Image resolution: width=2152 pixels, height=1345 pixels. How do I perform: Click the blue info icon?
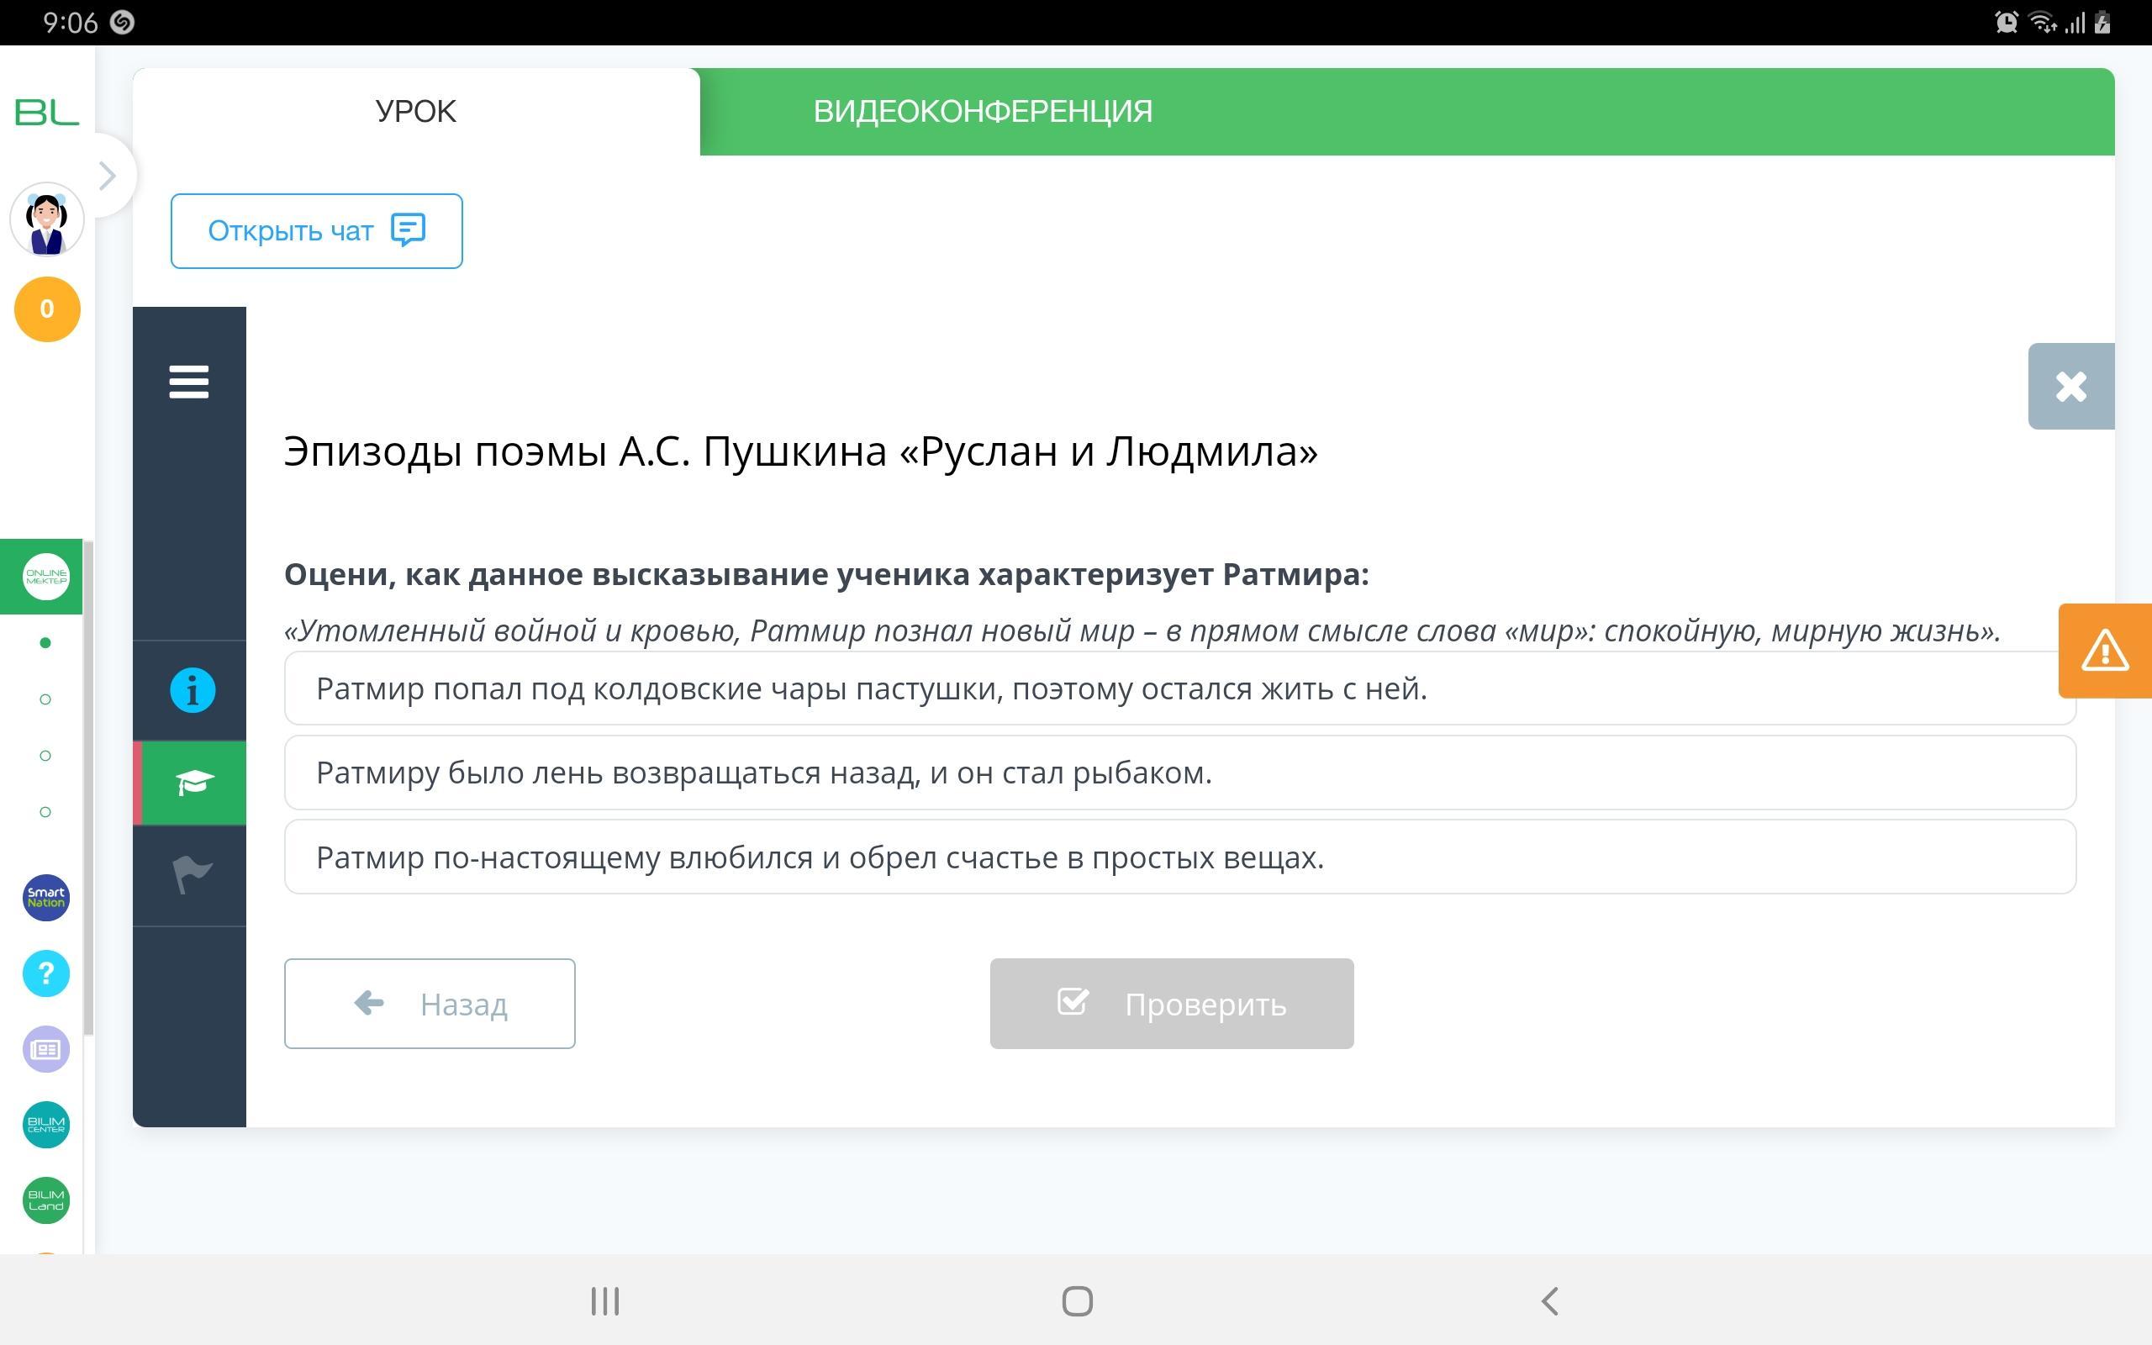192,690
